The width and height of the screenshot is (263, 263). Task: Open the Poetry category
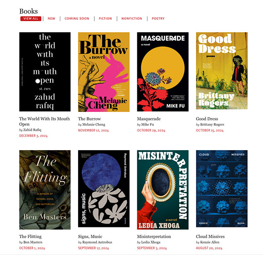coord(158,19)
